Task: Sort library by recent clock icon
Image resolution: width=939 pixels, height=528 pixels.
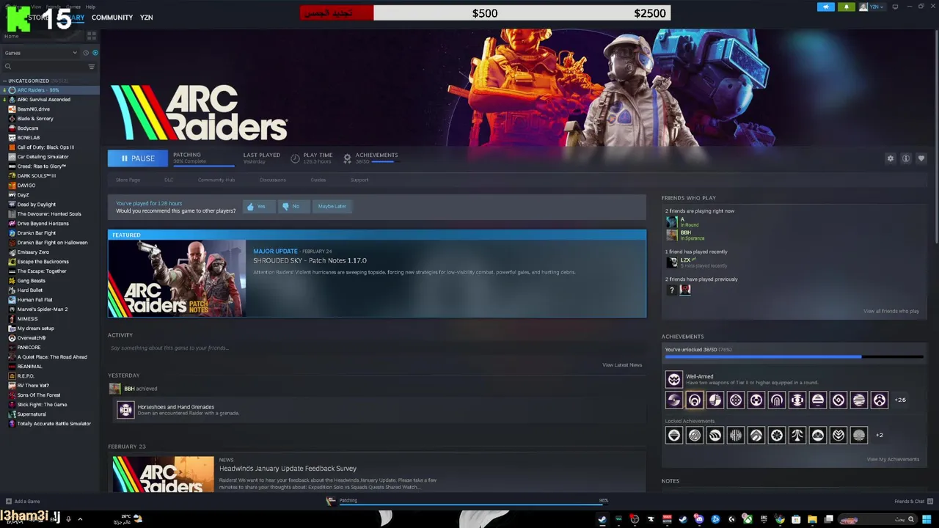Action: point(85,53)
